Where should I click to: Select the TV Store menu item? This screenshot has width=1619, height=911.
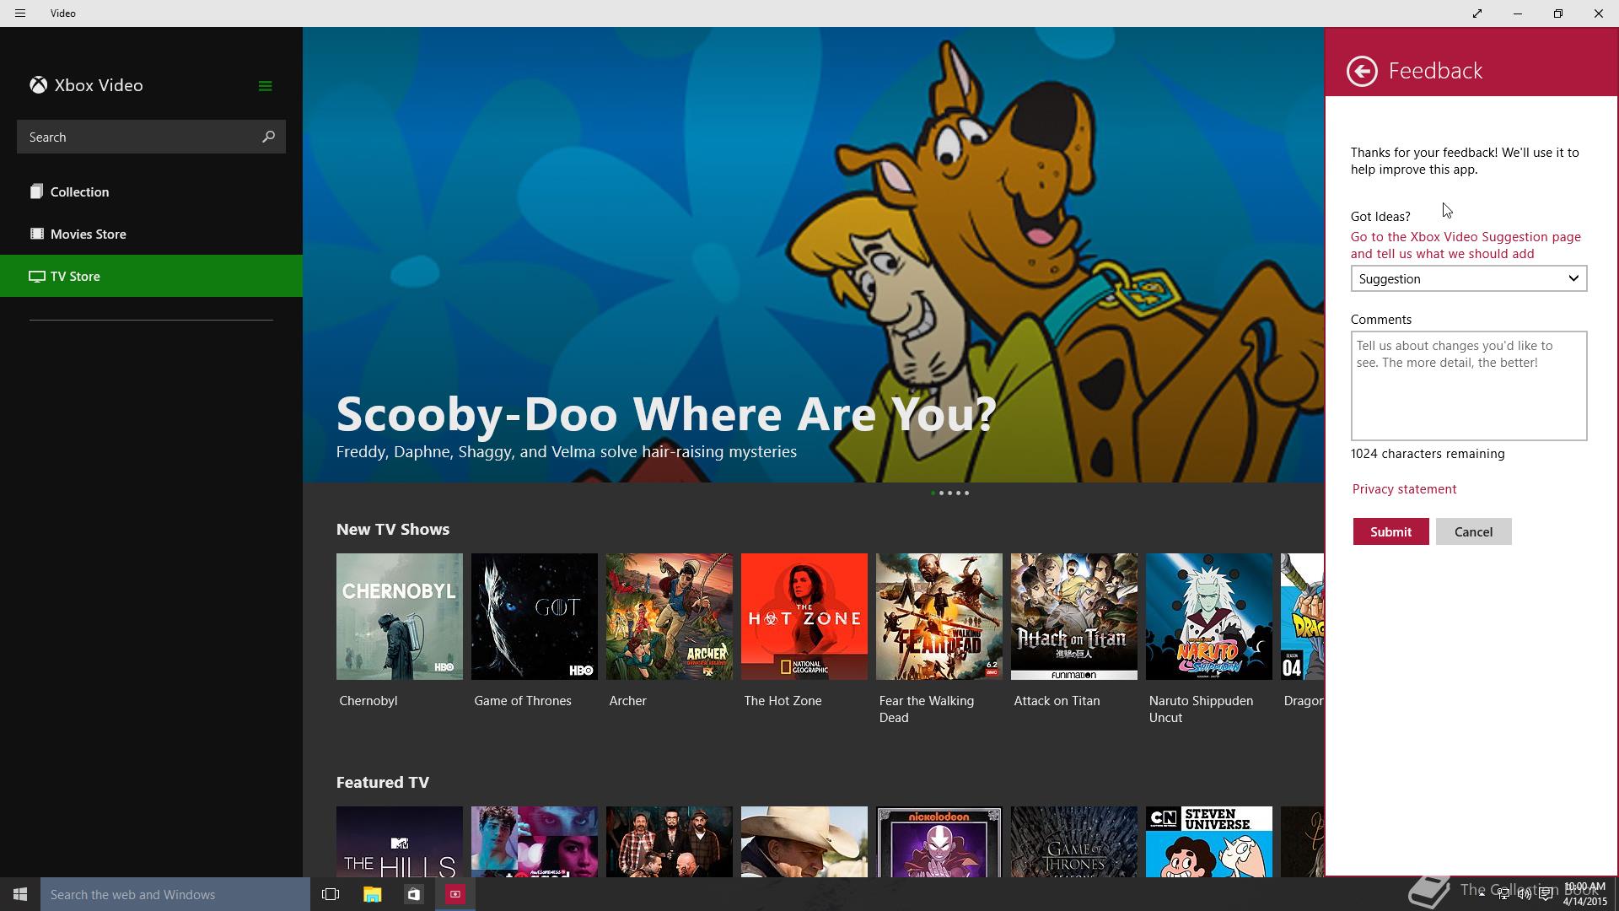[x=151, y=276]
